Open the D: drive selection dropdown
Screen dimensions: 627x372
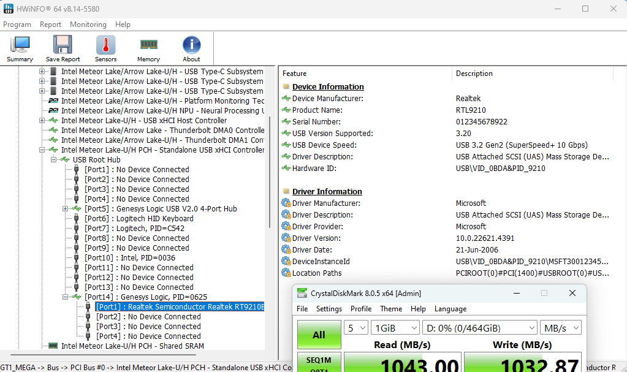(479, 328)
